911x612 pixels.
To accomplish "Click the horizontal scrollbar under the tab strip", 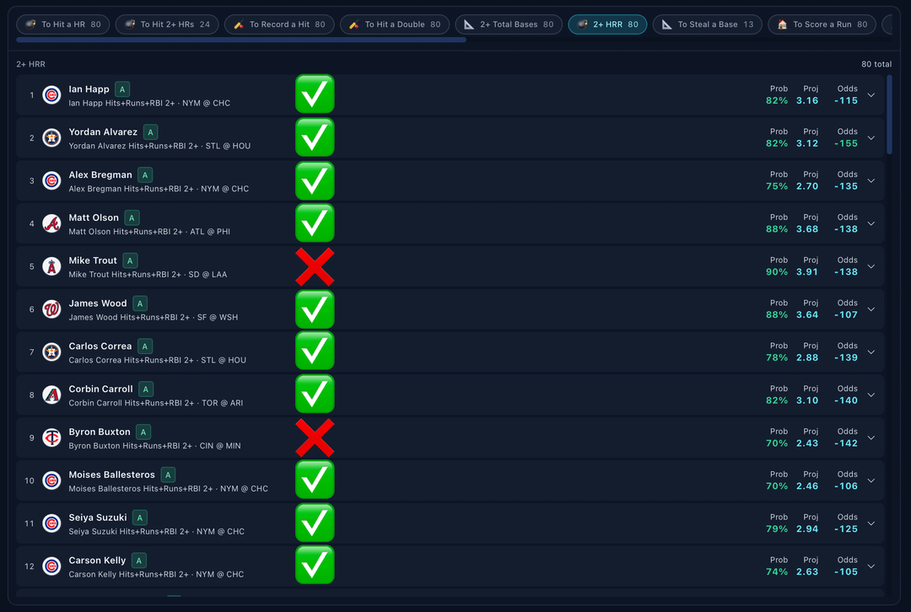I will (x=241, y=40).
